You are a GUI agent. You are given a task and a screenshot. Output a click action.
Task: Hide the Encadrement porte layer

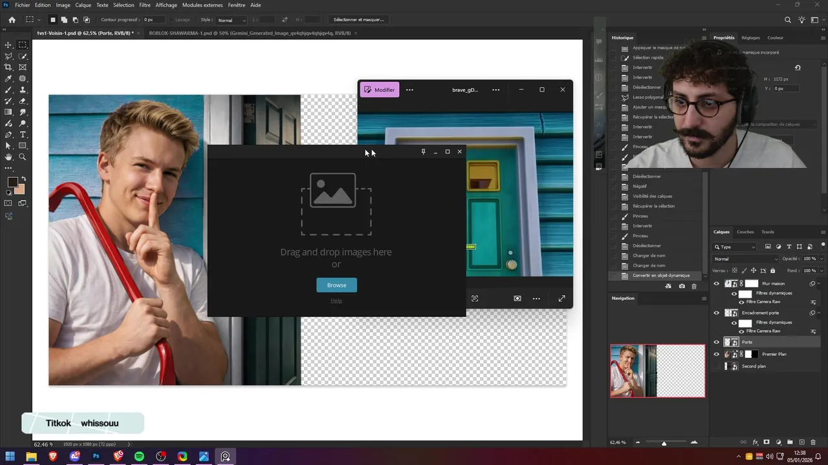[716, 313]
